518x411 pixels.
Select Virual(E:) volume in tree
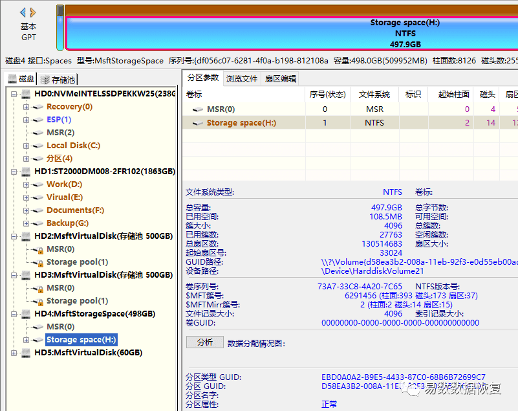[65, 197]
